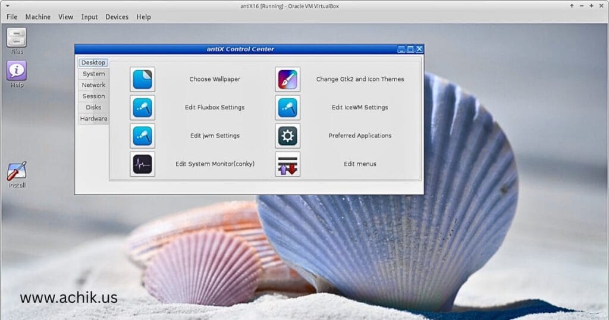Open the Devices menu
The height and width of the screenshot is (320, 609).
(x=117, y=17)
